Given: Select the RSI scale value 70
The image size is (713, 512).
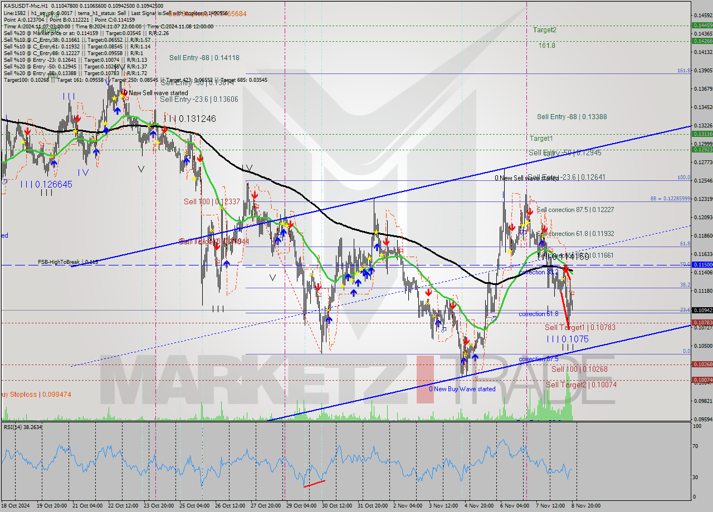Looking at the screenshot, I should tap(695, 446).
